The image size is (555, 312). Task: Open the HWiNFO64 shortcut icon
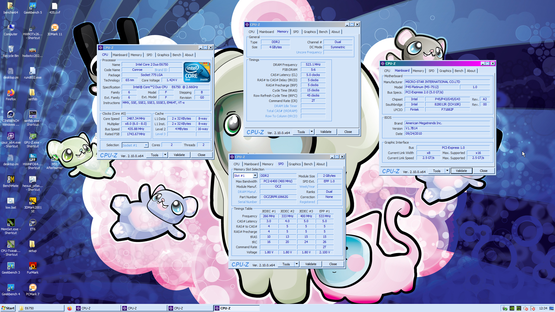pyautogui.click(x=33, y=161)
